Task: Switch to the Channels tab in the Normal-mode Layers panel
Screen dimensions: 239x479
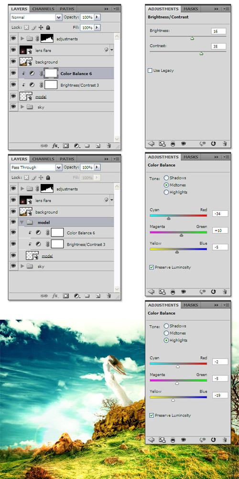Action: click(x=43, y=9)
